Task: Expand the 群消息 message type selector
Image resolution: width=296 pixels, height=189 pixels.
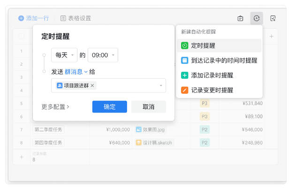Action: [76, 72]
